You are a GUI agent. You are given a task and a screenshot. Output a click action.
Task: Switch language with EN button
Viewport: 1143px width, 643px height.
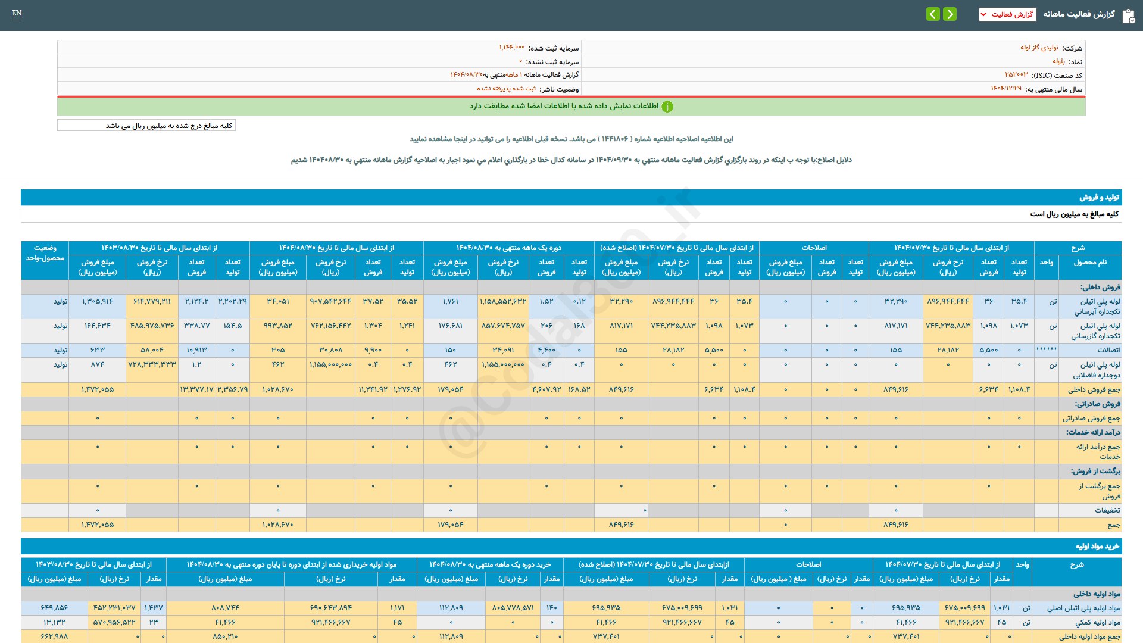(x=17, y=13)
